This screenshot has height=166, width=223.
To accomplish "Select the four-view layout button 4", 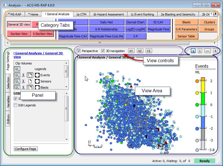I will tap(215, 51).
